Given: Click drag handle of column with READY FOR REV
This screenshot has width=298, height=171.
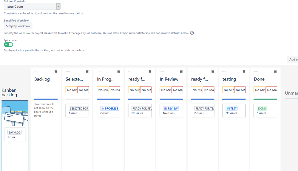Looking at the screenshot, I should point(130,71).
